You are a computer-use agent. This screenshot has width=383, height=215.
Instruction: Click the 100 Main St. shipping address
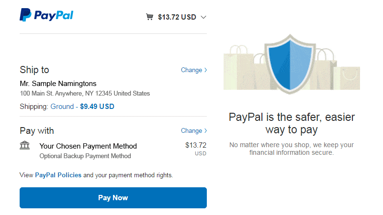point(85,94)
